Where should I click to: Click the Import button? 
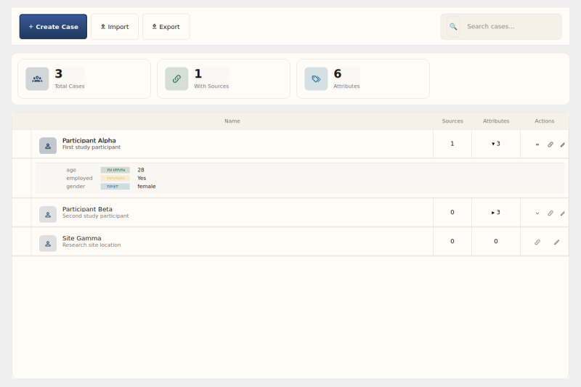[114, 27]
